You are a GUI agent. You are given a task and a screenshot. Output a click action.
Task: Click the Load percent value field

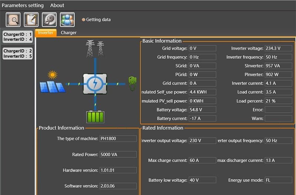pos(278,101)
